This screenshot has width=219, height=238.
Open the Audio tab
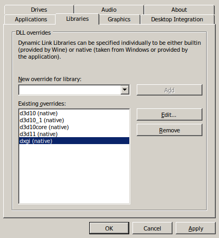point(109,10)
